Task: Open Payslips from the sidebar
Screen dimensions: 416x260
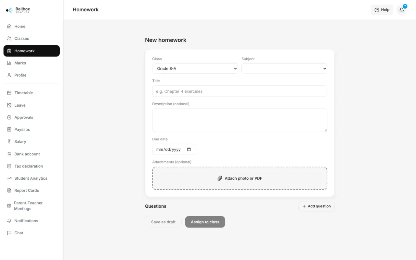Action: coord(32,129)
